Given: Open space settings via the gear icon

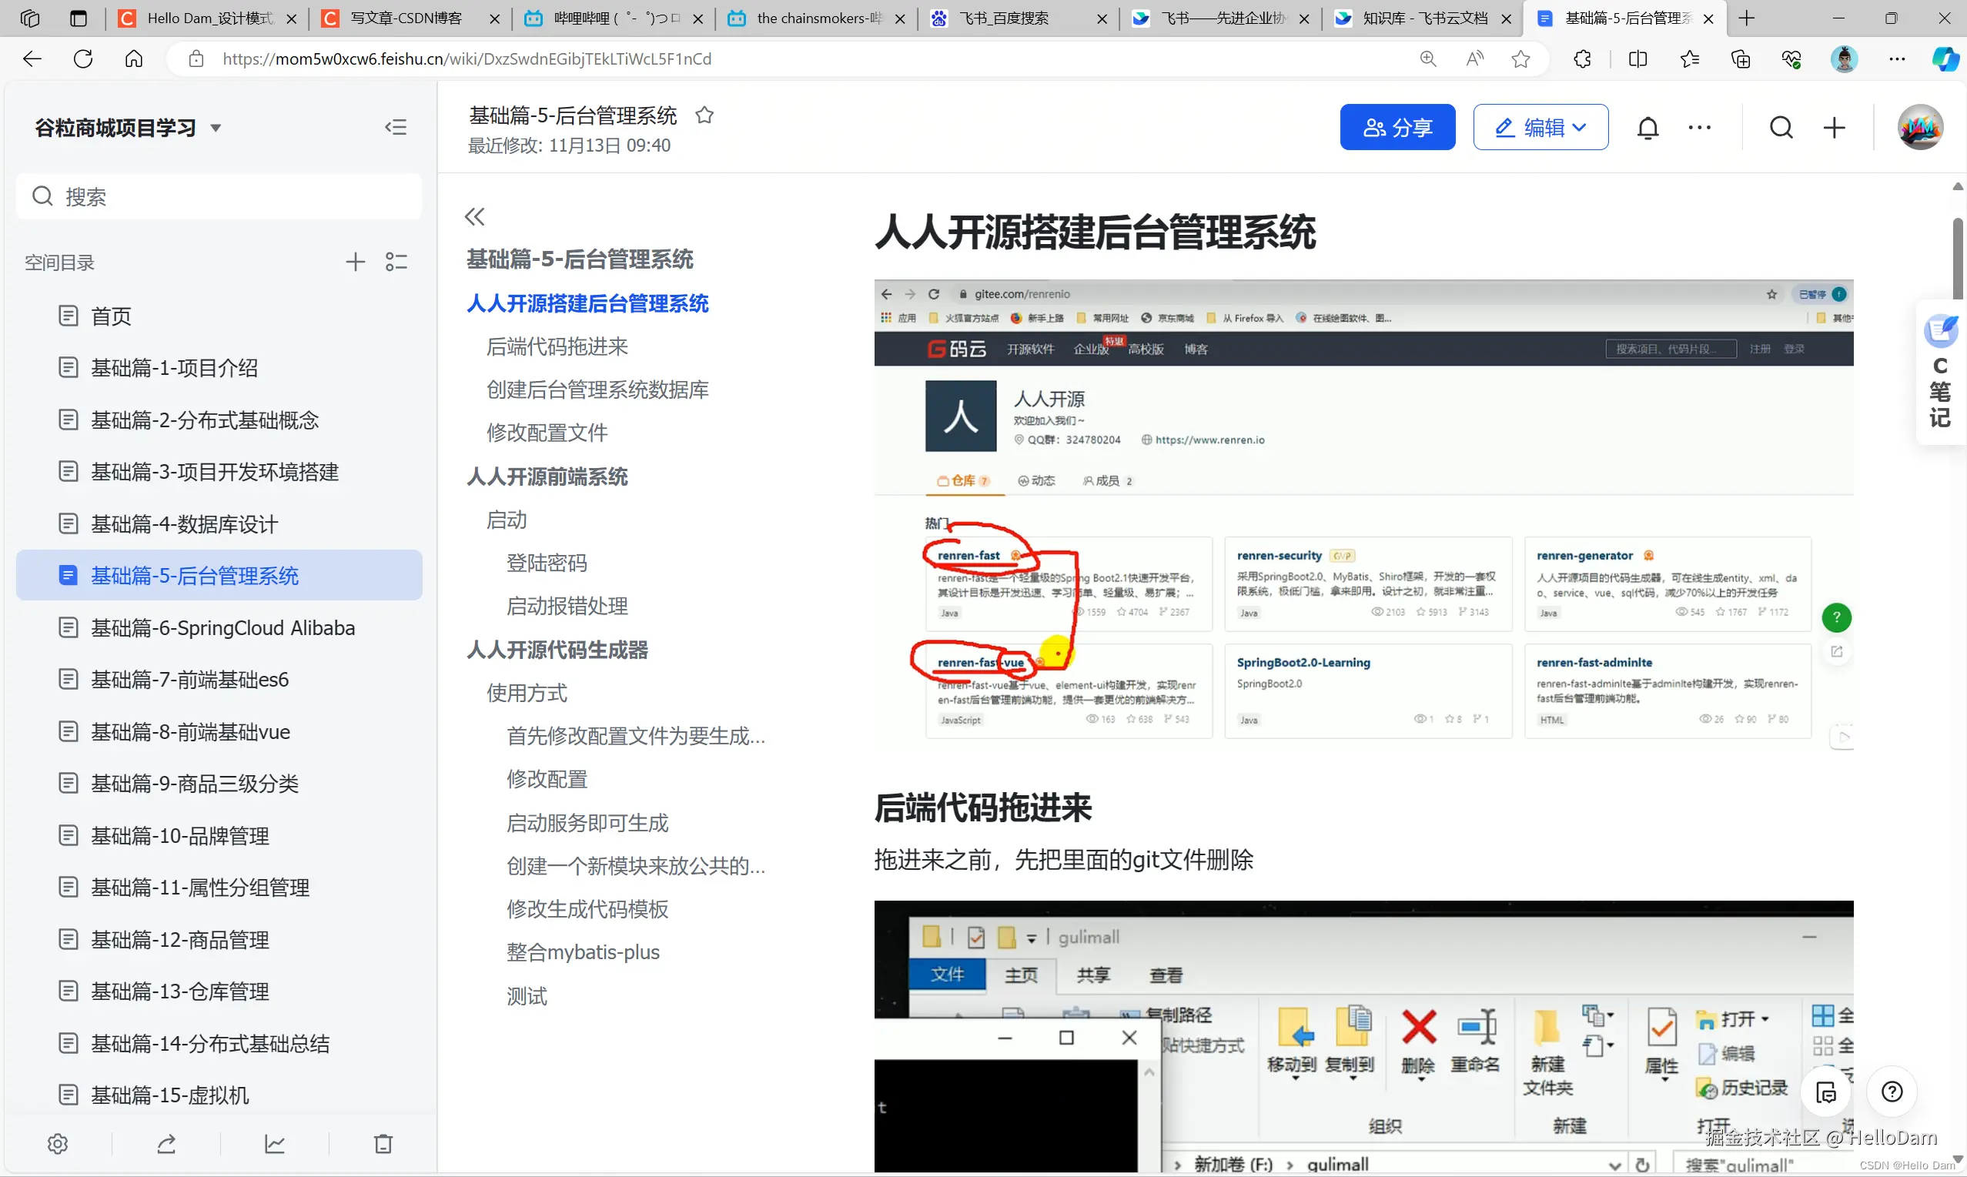Looking at the screenshot, I should 58,1144.
